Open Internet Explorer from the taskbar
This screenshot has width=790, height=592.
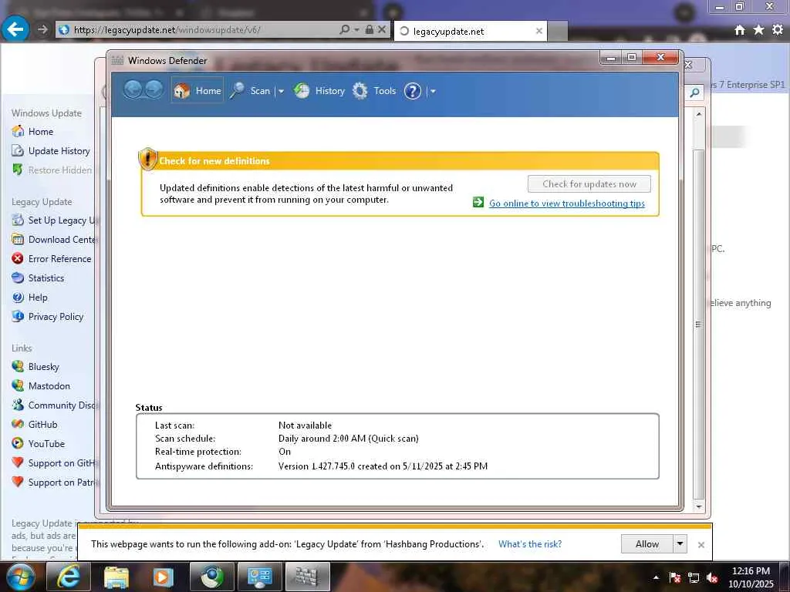(68, 577)
